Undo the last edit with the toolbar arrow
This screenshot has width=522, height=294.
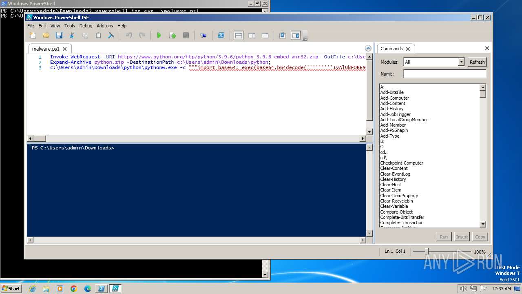coord(129,36)
